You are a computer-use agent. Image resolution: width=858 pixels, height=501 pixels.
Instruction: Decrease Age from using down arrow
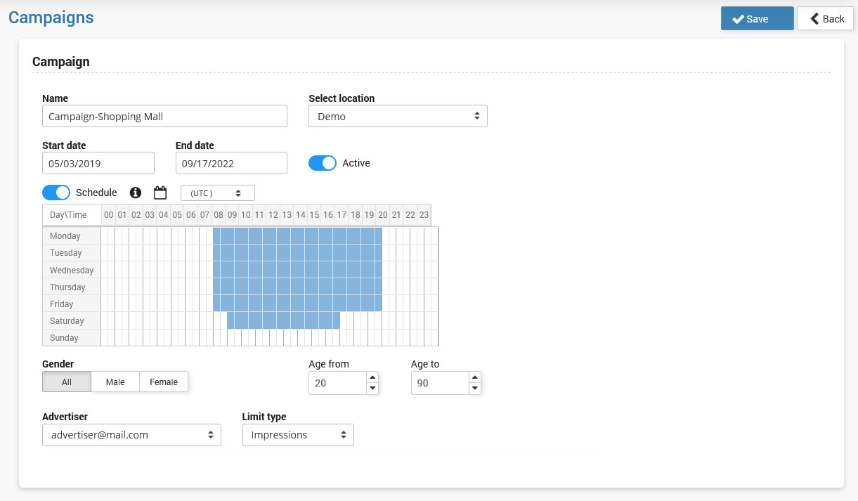tap(372, 389)
